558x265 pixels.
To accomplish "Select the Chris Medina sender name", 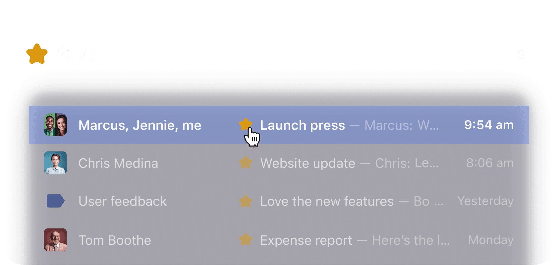I will 118,163.
